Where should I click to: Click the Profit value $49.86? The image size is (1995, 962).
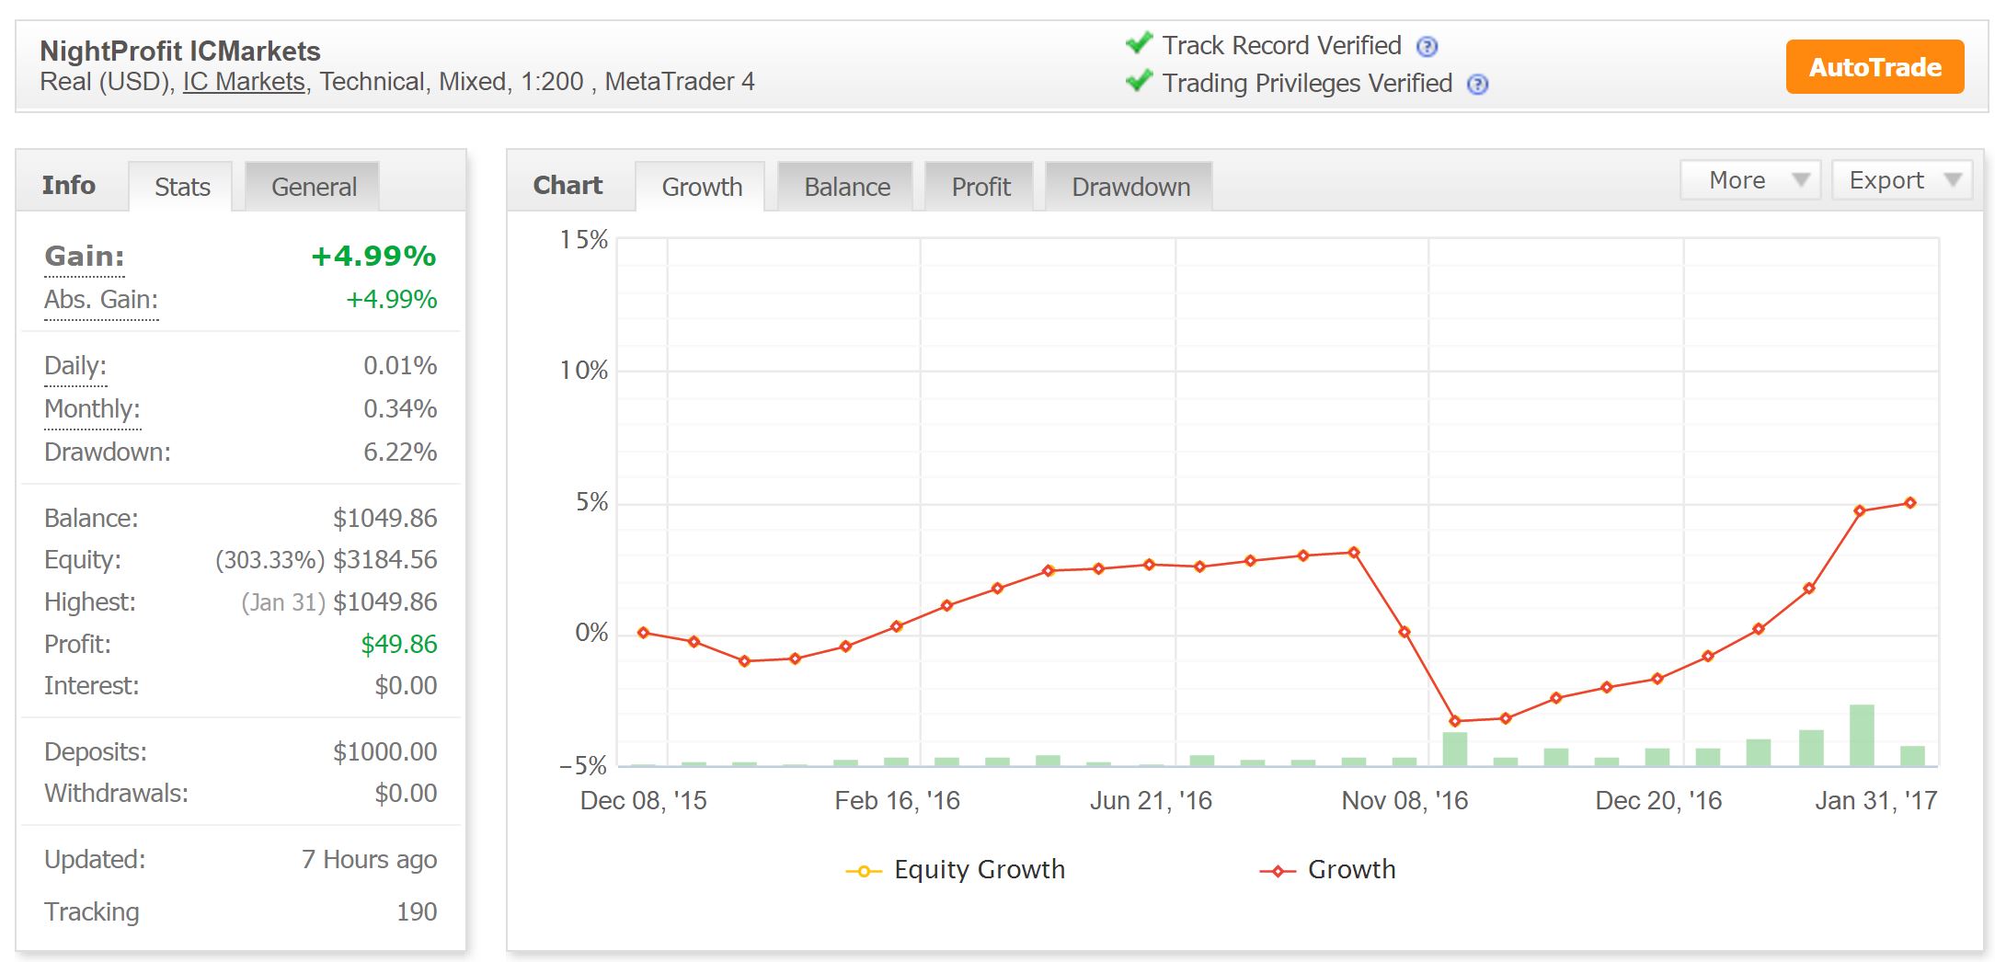click(399, 645)
